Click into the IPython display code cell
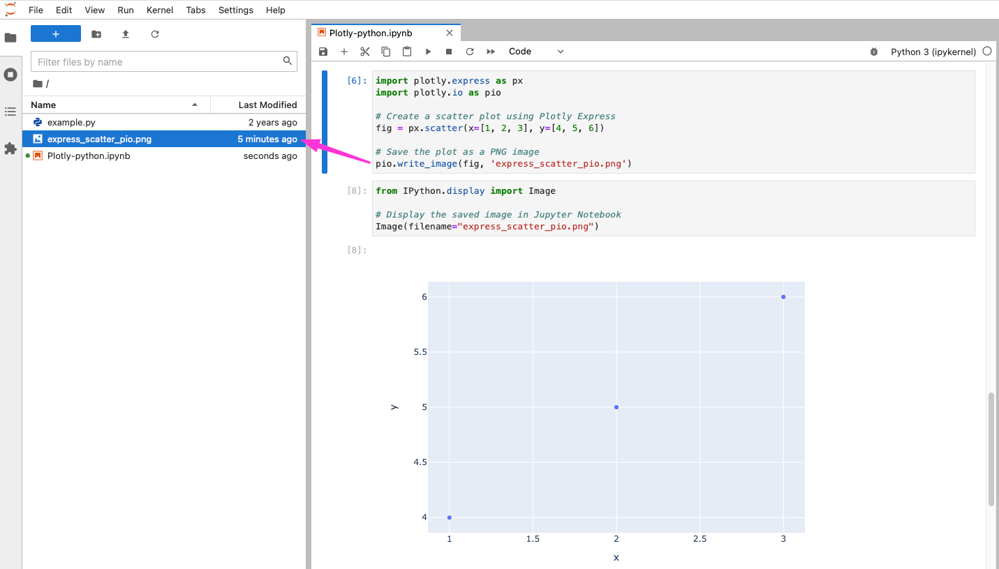This screenshot has height=569, width=999. (674, 208)
